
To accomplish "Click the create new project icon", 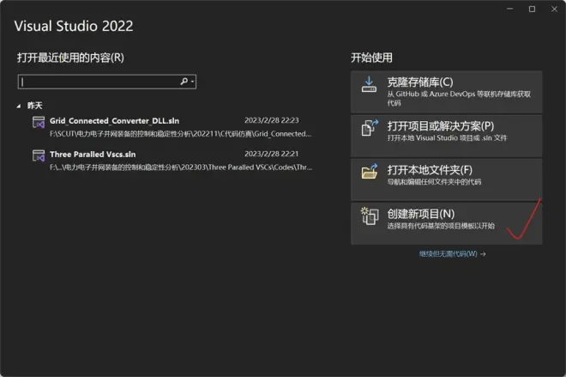I will (x=370, y=216).
